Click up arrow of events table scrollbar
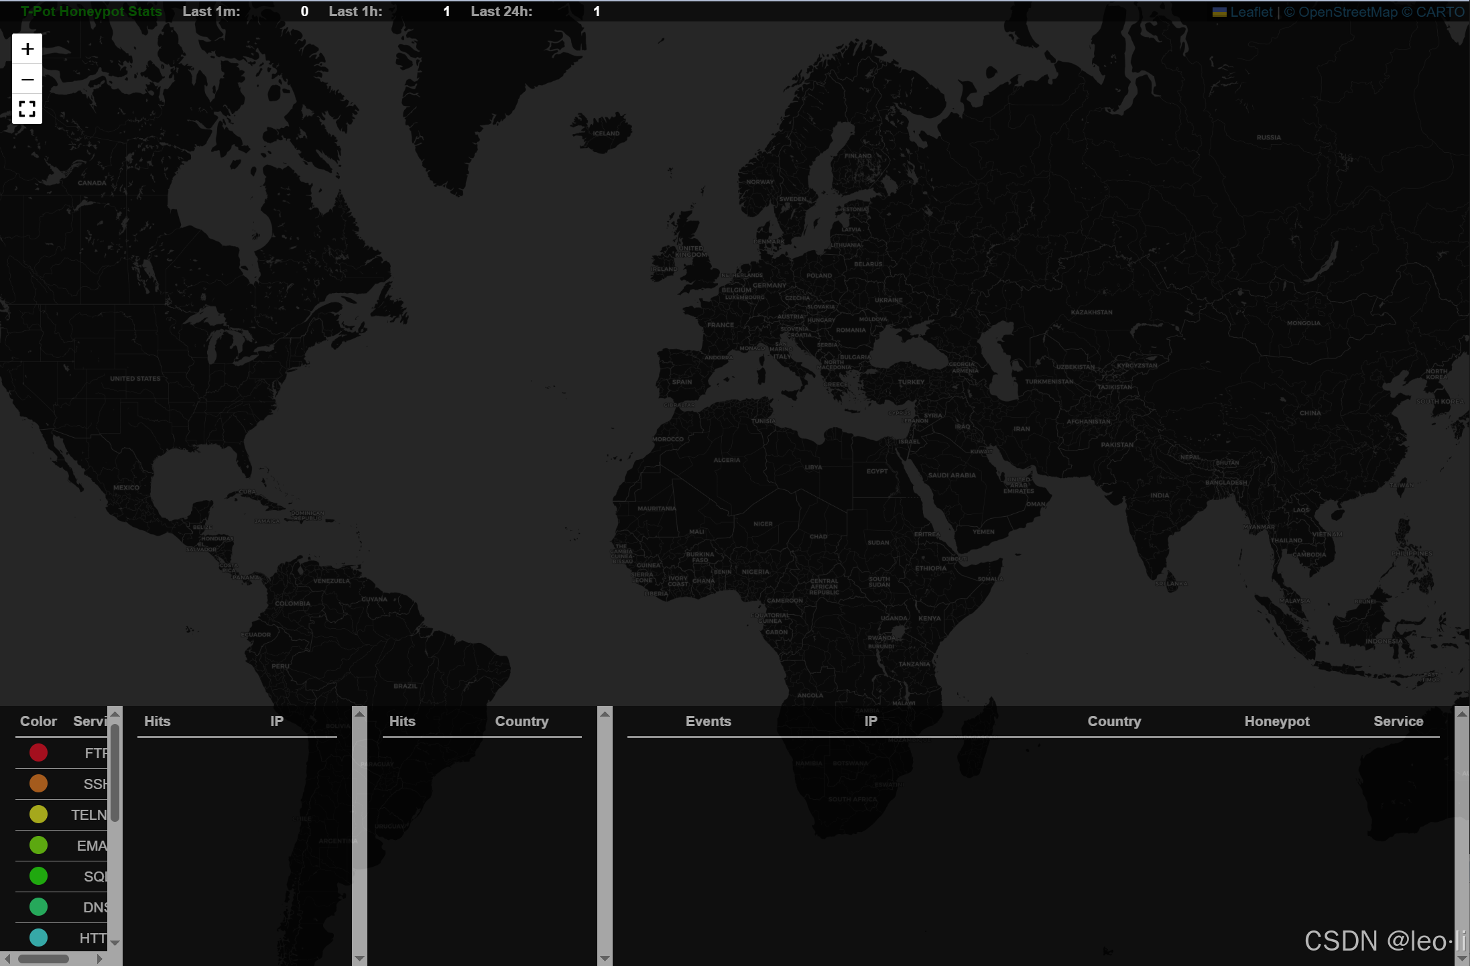Viewport: 1470px width, 966px height. [1462, 714]
